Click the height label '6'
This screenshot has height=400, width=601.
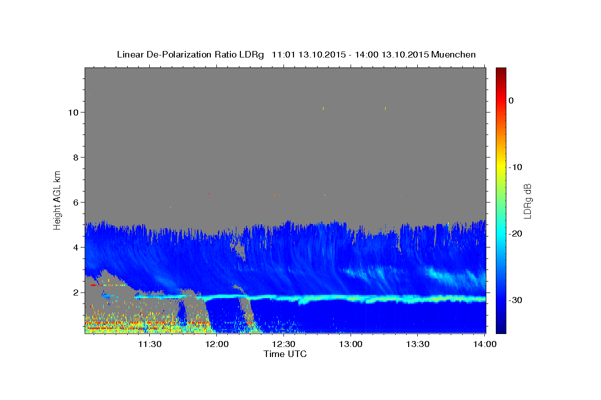click(76, 202)
